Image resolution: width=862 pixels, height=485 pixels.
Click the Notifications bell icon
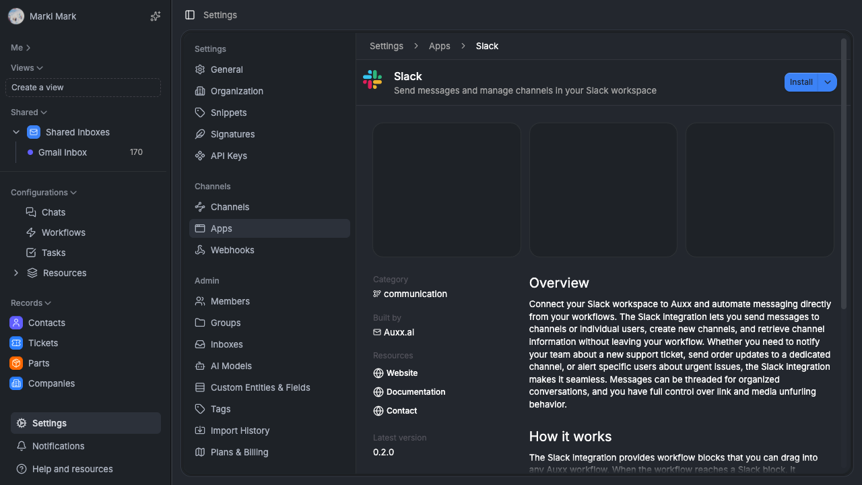click(x=22, y=446)
